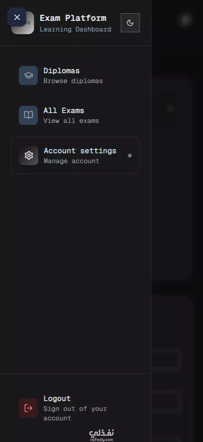
Task: Click the gear icon for Account settings
Action: pyautogui.click(x=29, y=156)
